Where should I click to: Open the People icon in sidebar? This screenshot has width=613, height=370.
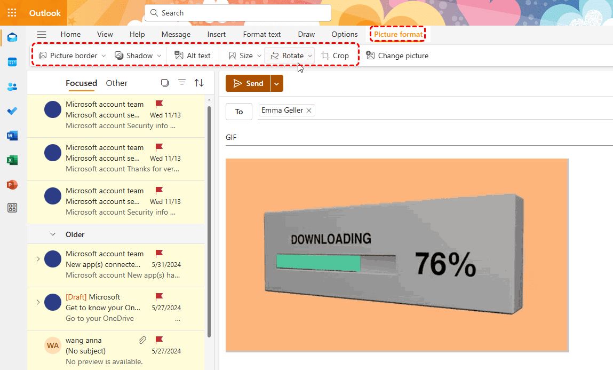click(x=12, y=87)
